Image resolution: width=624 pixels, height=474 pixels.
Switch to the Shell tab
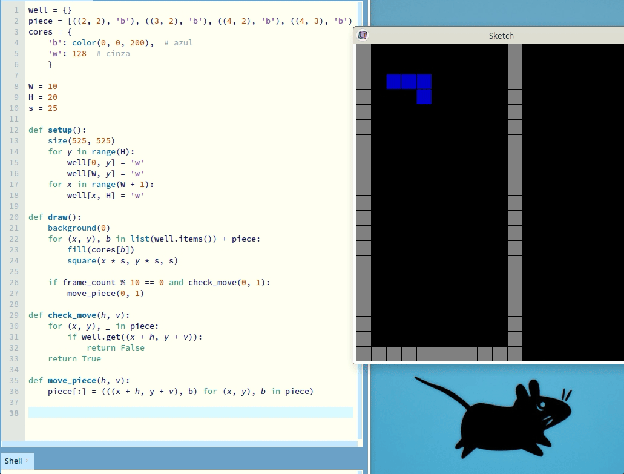tap(13, 461)
